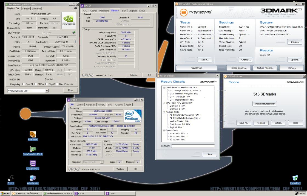Click the Save As... button in 3DMark Score
Viewport: 307px width, 196px height.
(x=244, y=123)
